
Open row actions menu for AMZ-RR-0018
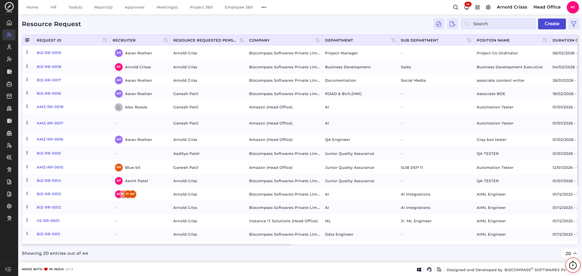coord(27,107)
